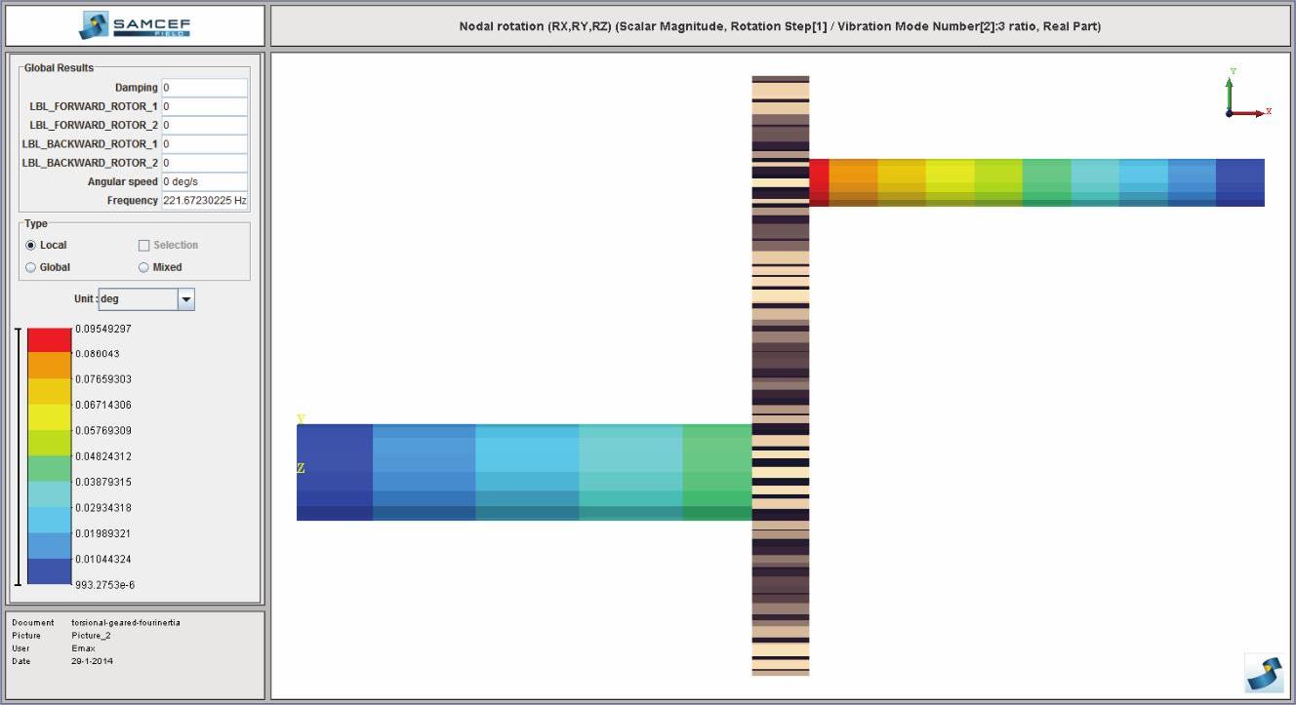Click the SAMCEF Field logo
Viewport: 1296px width, 705px height.
[x=136, y=25]
